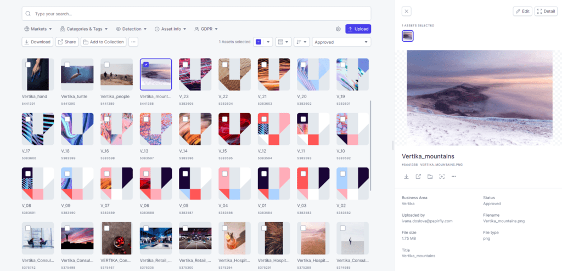Viewport: 562px width, 271px height.
Task: Click the panel splitter handle beside detail panel
Action: pyautogui.click(x=393, y=145)
